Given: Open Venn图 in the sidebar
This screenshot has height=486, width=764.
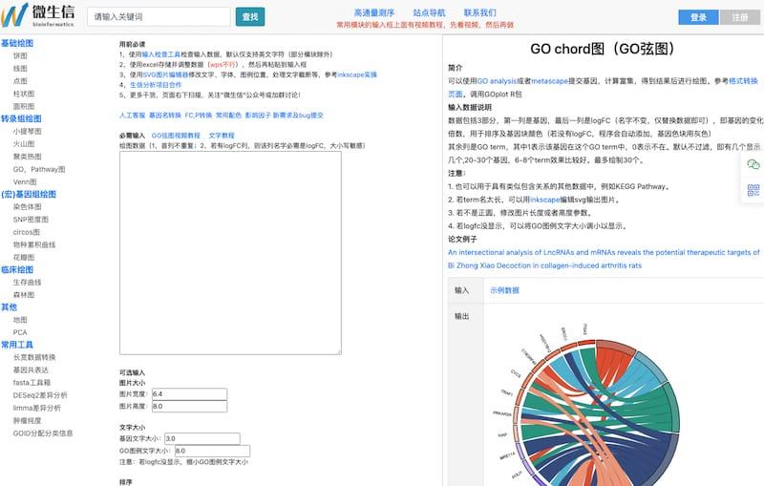Looking at the screenshot, I should coord(25,181).
